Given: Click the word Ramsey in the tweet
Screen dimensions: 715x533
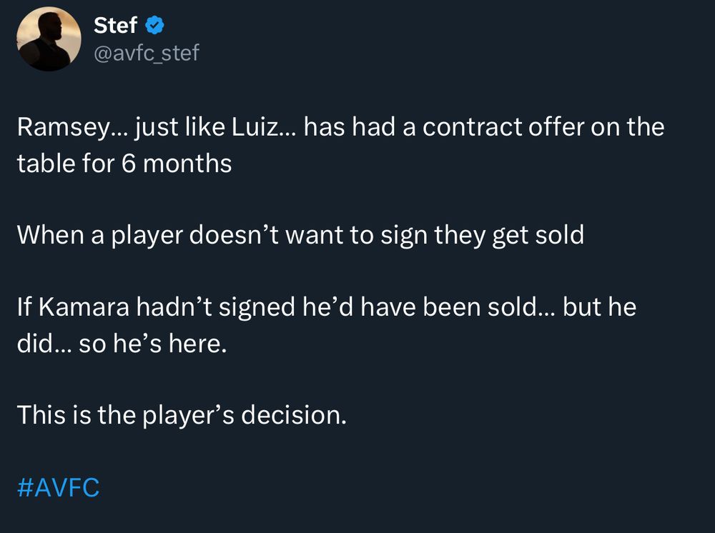Looking at the screenshot, I should pos(62,128).
